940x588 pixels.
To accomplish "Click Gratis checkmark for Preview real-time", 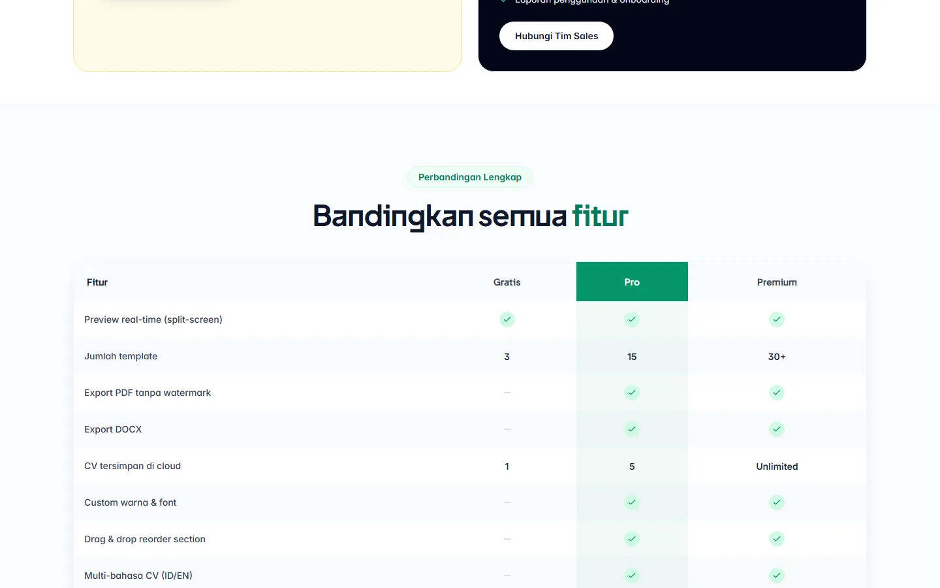I will pyautogui.click(x=507, y=319).
